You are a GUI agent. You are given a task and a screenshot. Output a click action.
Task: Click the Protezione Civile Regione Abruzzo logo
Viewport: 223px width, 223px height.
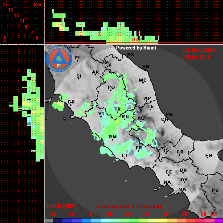tap(59, 59)
